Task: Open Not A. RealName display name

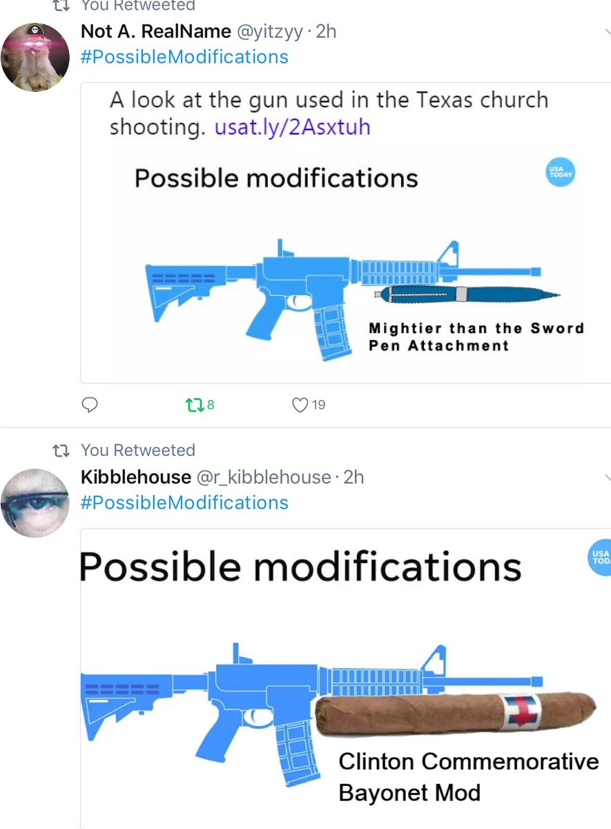Action: pyautogui.click(x=156, y=32)
